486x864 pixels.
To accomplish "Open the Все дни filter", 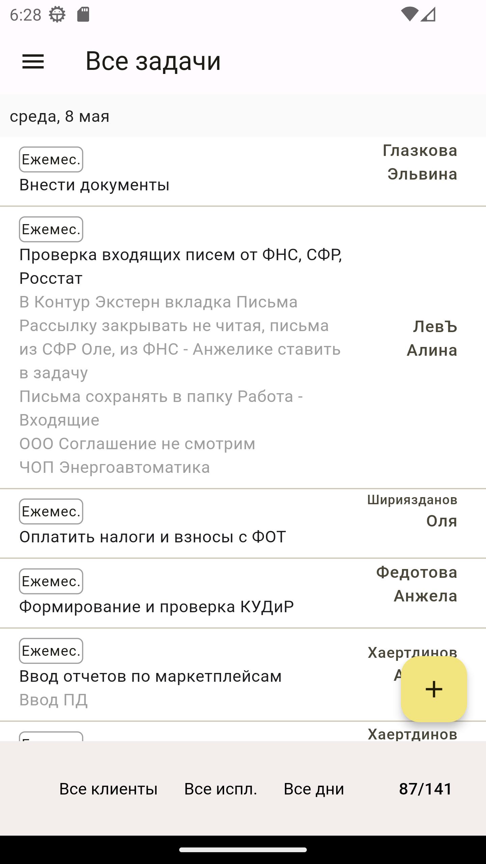I will pyautogui.click(x=314, y=789).
